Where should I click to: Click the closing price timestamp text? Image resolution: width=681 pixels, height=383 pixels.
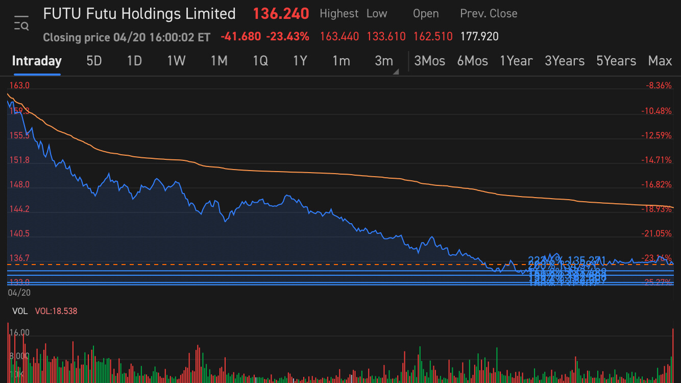[127, 37]
